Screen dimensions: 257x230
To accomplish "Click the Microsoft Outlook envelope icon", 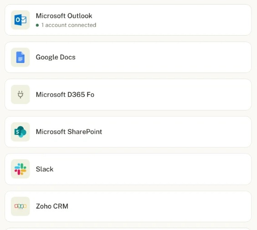I will tap(21, 20).
